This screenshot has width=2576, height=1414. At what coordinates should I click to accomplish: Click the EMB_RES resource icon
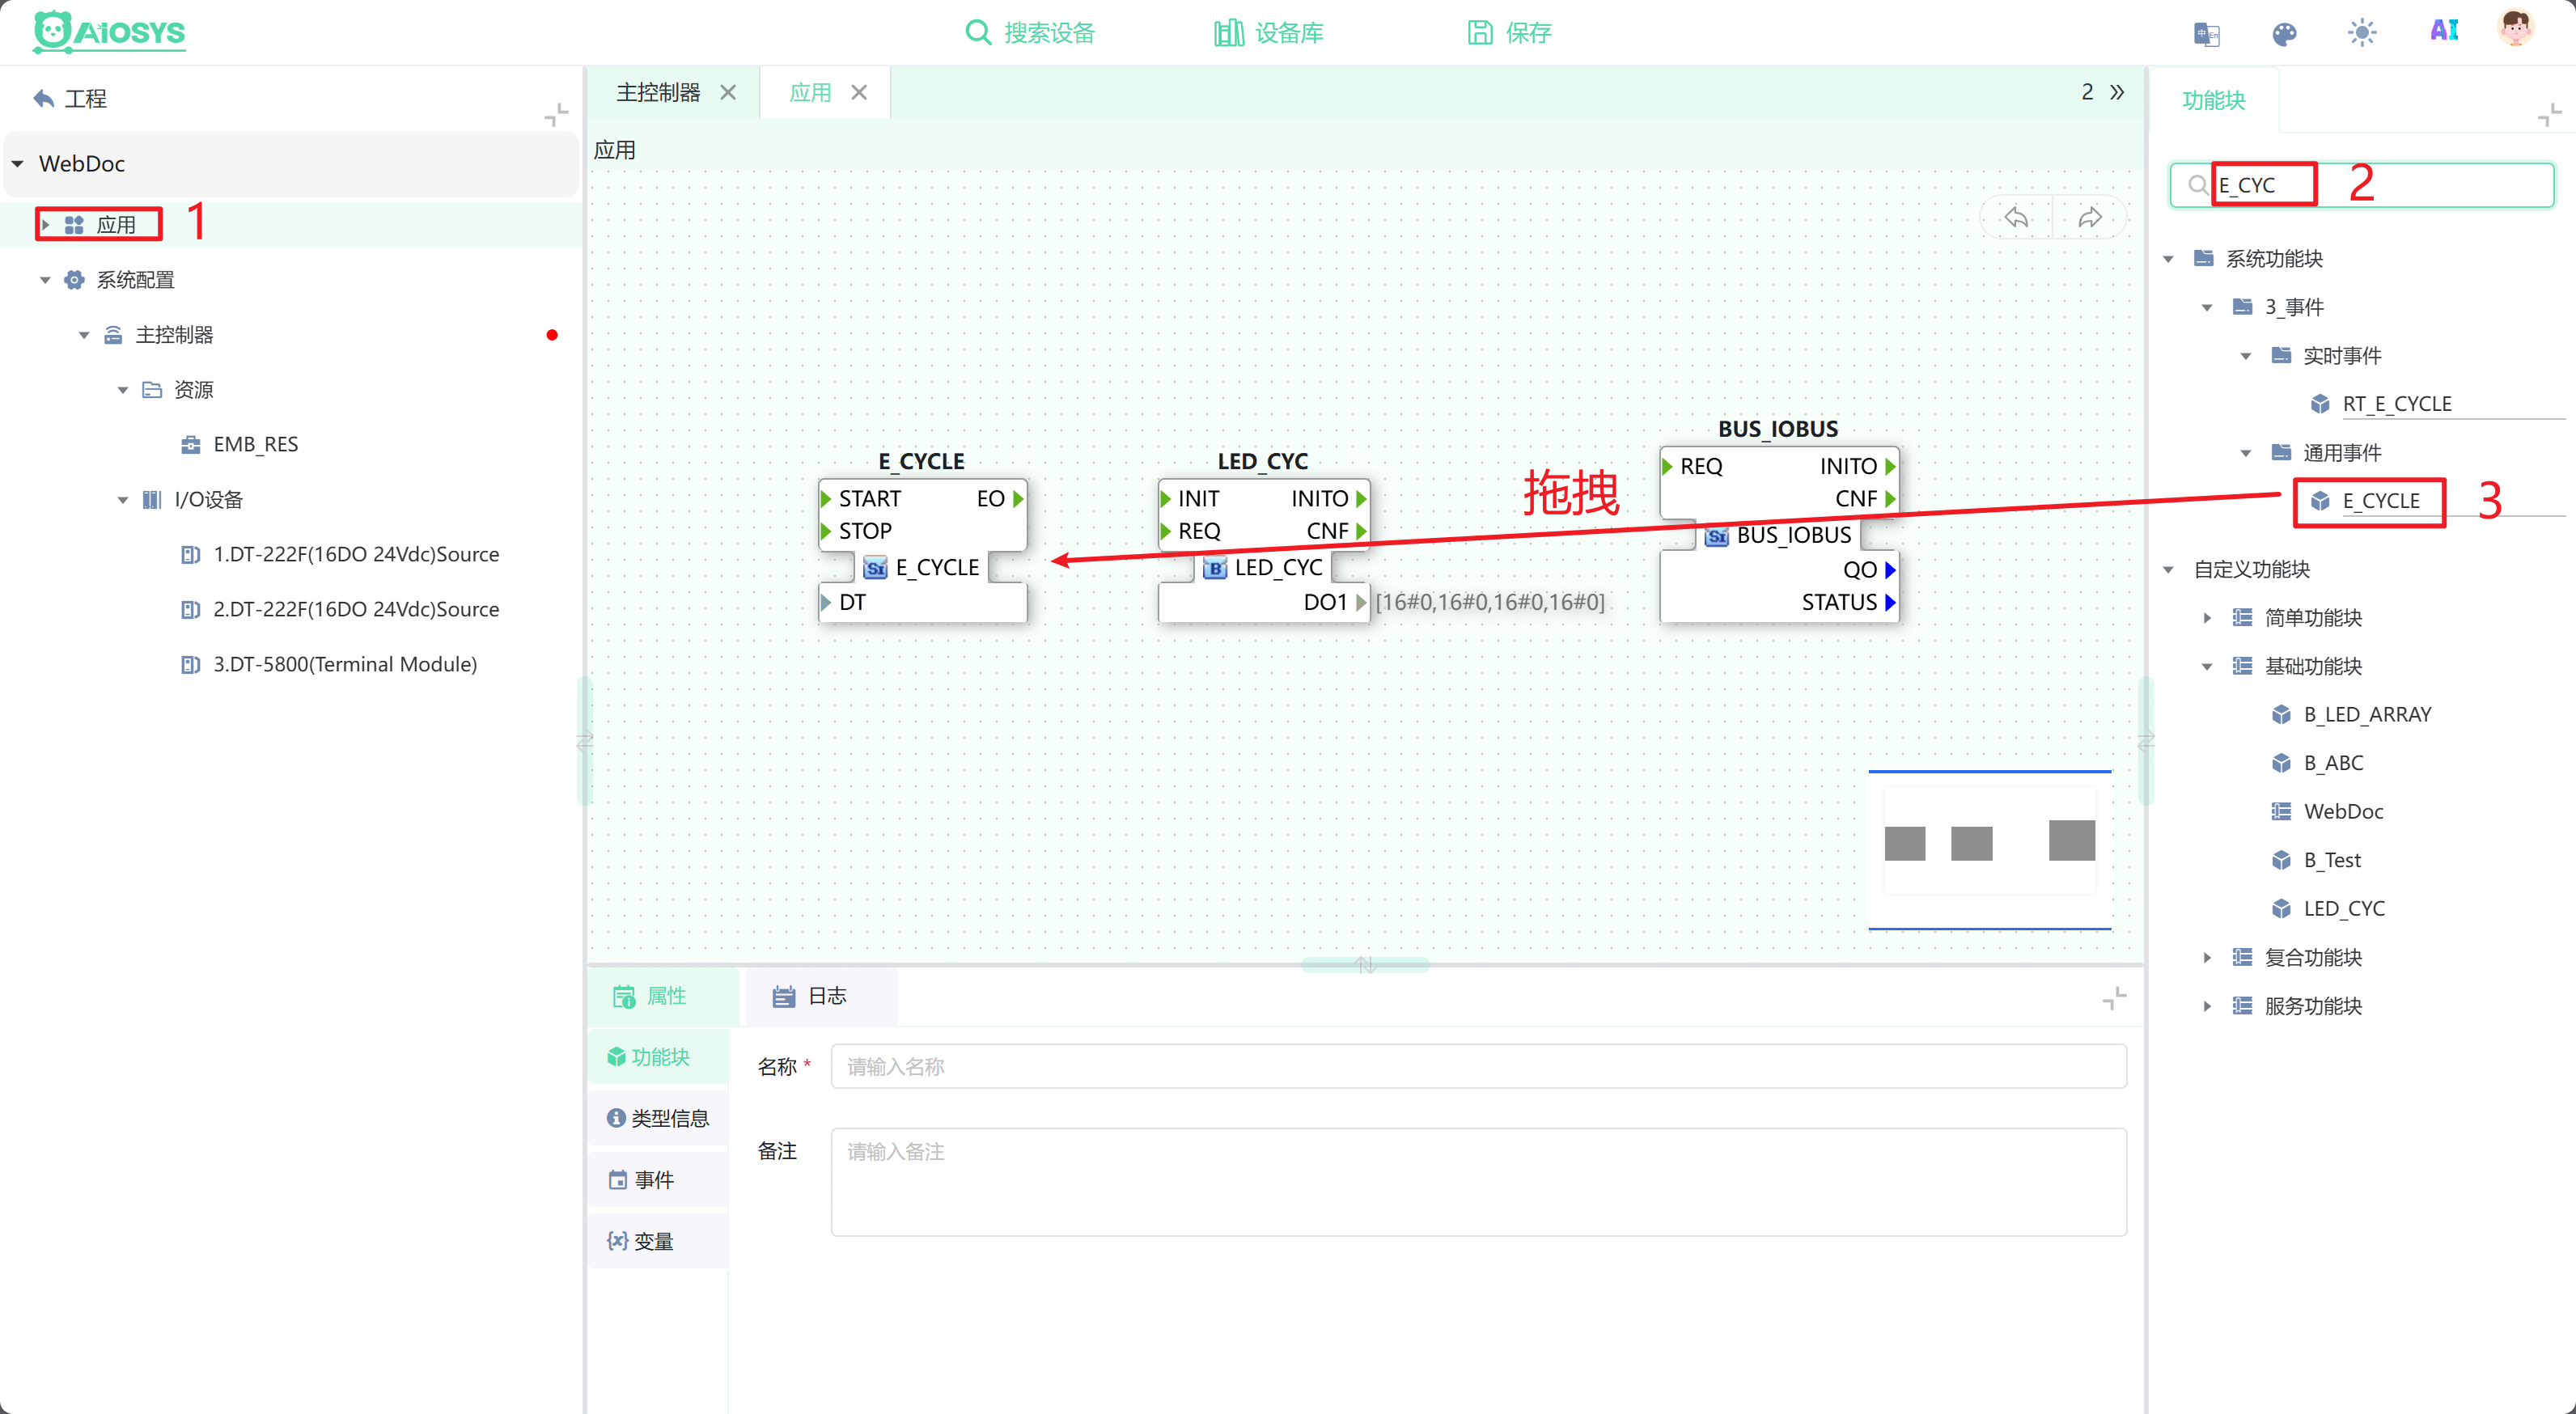(x=190, y=444)
